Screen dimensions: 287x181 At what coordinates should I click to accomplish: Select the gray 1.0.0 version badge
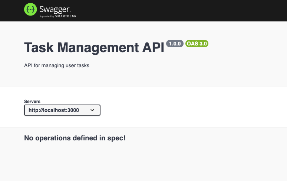click(175, 44)
